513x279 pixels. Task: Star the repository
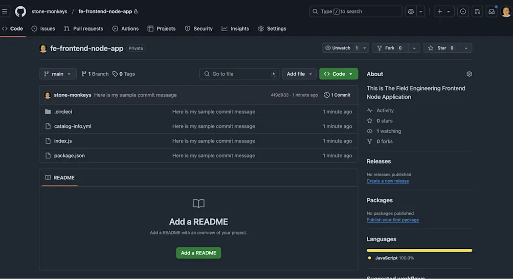[442, 48]
